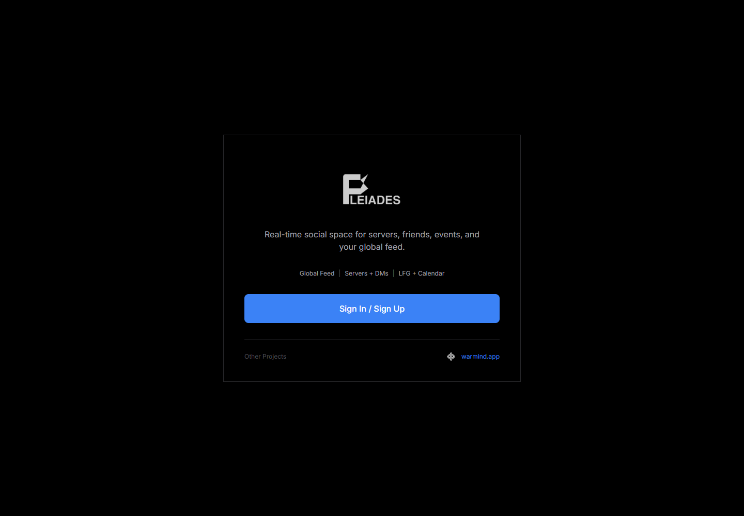Select the Servers + DMs label

click(367, 273)
